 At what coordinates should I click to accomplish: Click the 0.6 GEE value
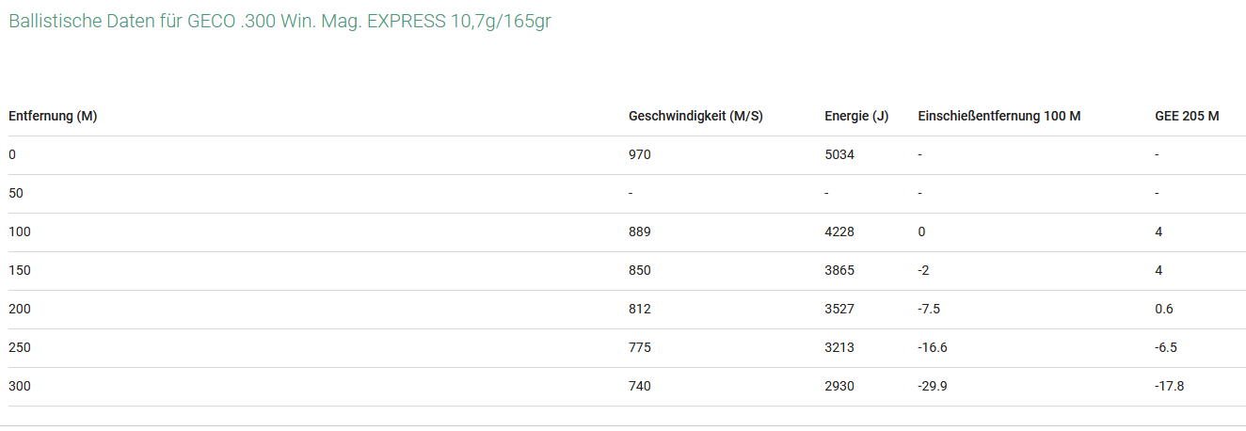tap(1164, 309)
